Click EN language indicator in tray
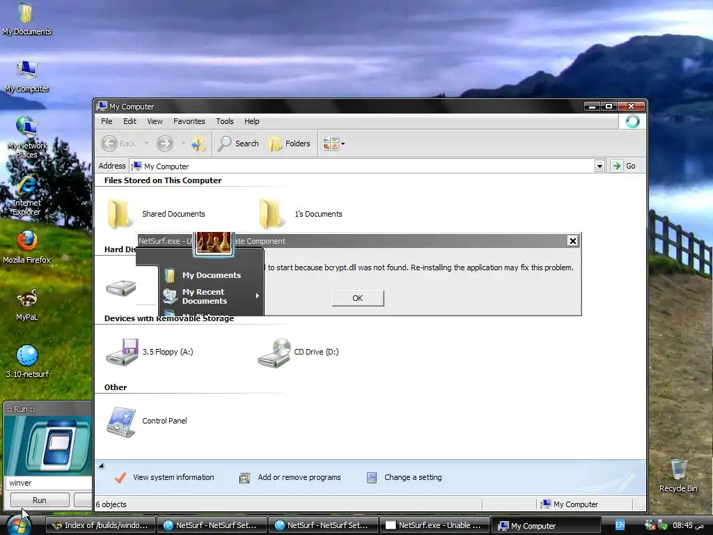 click(x=620, y=525)
